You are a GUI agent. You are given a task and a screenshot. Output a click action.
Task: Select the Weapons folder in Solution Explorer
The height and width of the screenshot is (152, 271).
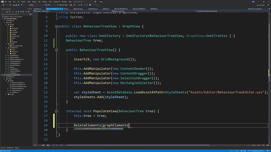point(14,42)
